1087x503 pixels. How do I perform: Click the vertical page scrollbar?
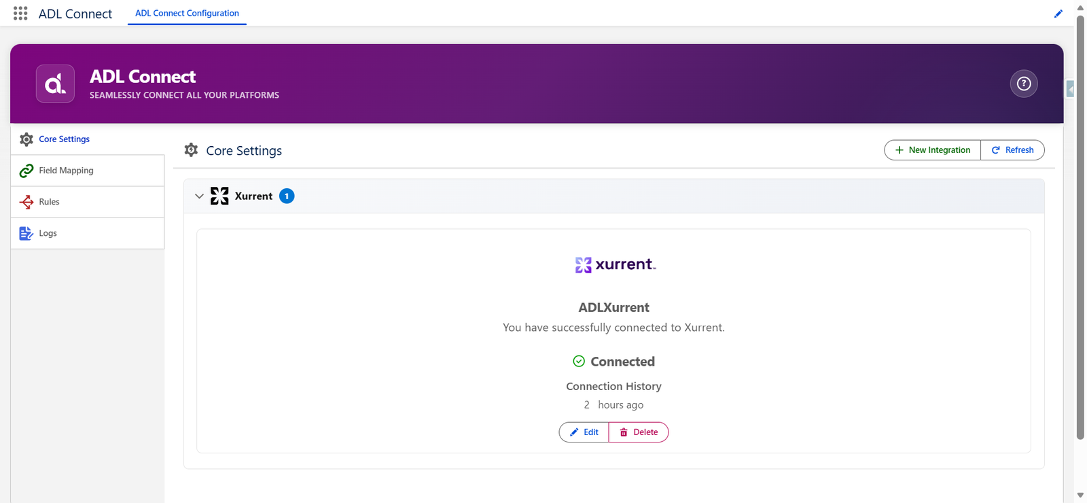[x=1080, y=228]
